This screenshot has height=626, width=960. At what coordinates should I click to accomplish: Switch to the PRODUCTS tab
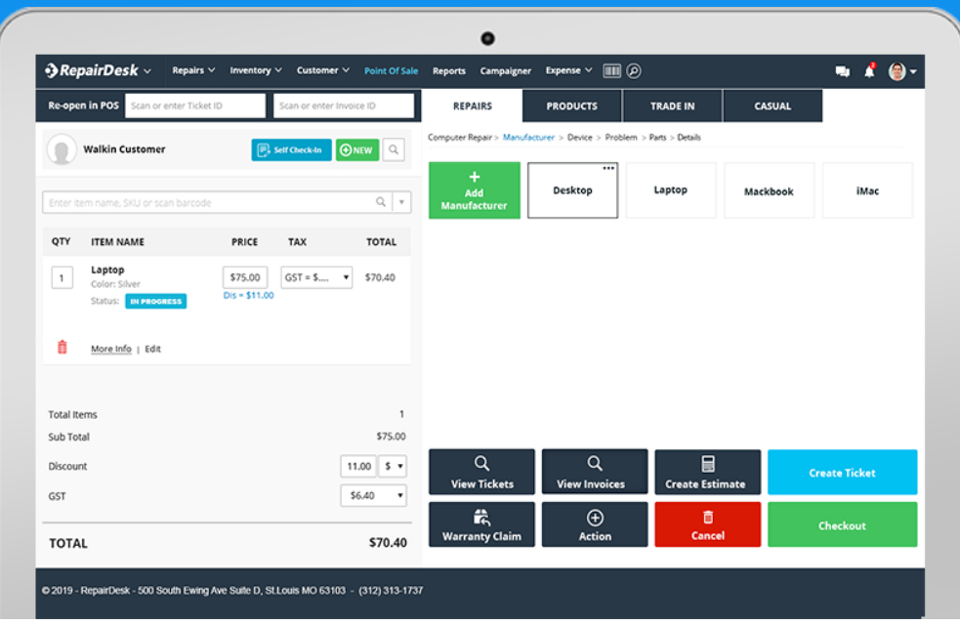(570, 105)
